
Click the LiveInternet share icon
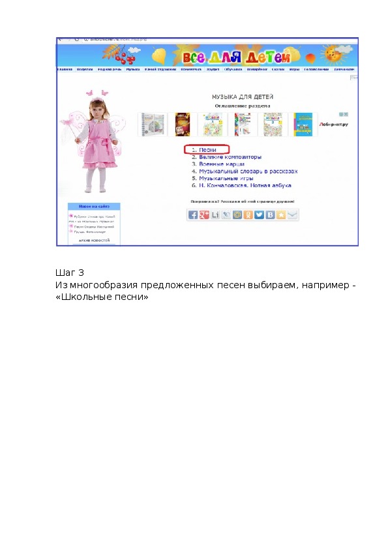(215, 215)
